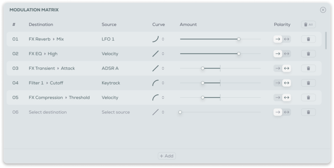
Task: Click the Add button to add row
Action: pyautogui.click(x=167, y=156)
